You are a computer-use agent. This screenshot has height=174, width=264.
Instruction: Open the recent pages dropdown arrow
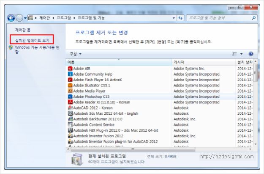[25, 18]
